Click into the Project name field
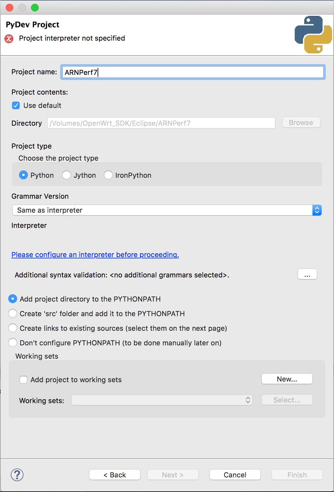 (x=193, y=72)
